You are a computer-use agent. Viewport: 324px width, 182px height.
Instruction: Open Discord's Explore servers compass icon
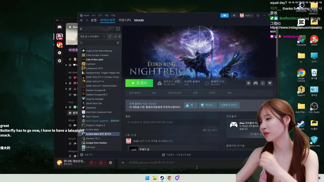click(x=59, y=61)
